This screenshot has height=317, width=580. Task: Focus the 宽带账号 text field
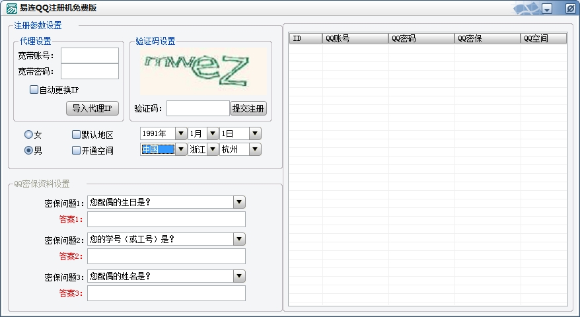click(x=89, y=55)
